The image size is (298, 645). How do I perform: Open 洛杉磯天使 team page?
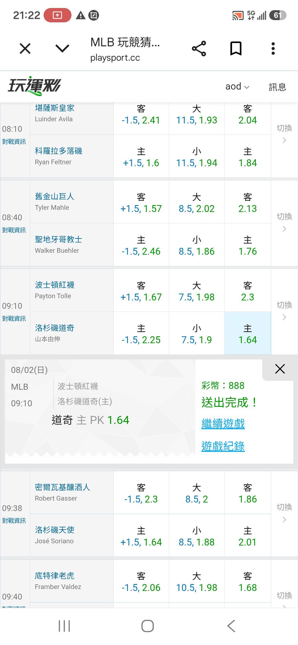(x=55, y=530)
